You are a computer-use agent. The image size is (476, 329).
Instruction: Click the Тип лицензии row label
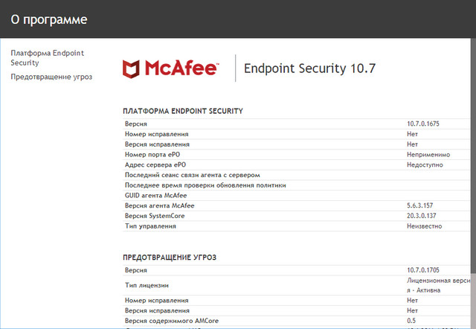[x=147, y=284]
